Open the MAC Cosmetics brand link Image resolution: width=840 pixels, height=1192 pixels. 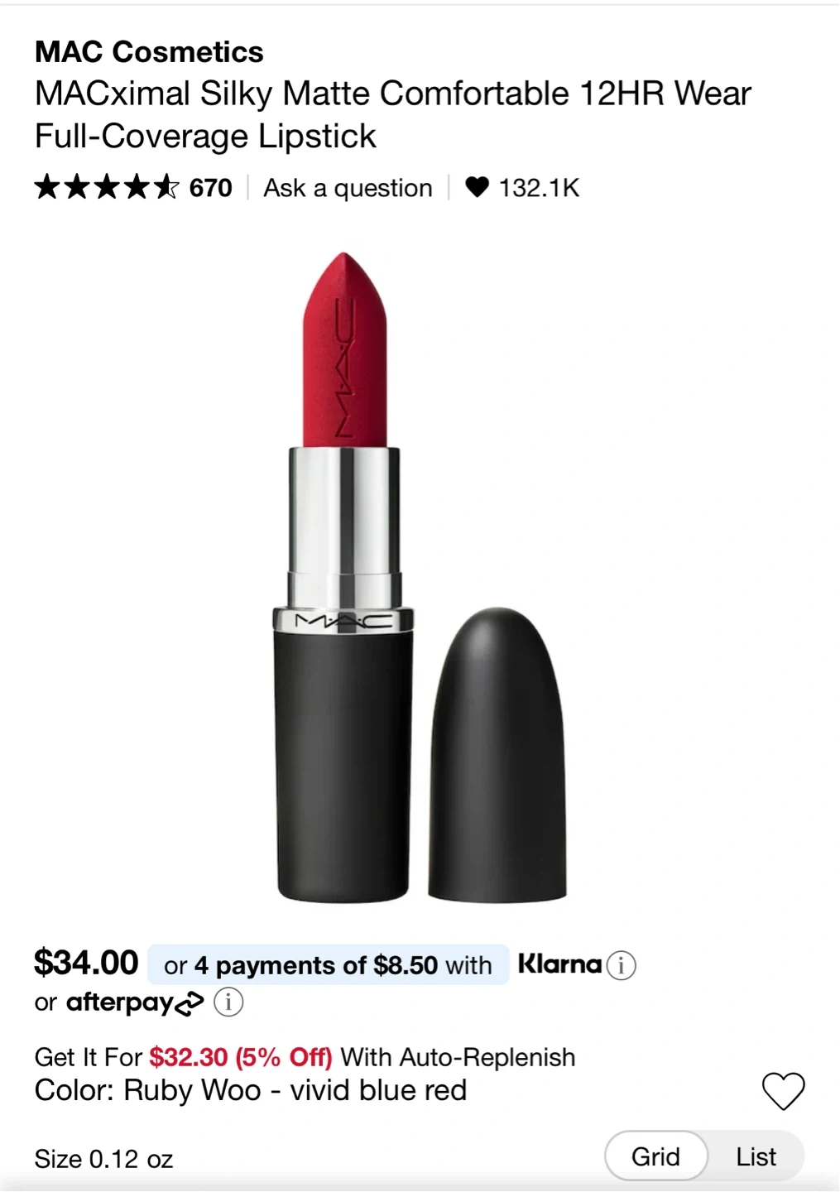149,52
